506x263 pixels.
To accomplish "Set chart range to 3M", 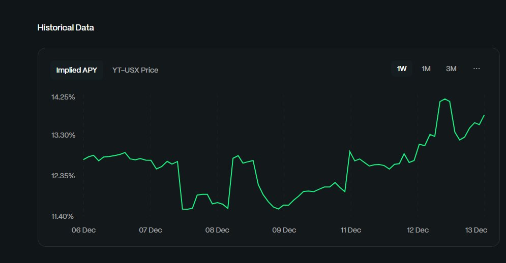I will (451, 69).
